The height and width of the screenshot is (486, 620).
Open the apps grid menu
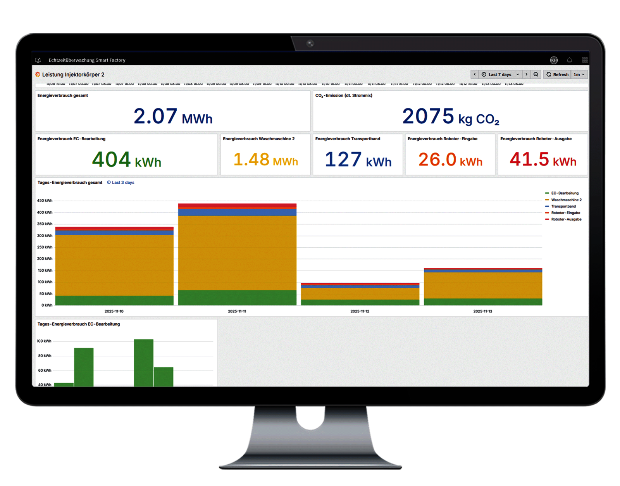585,60
